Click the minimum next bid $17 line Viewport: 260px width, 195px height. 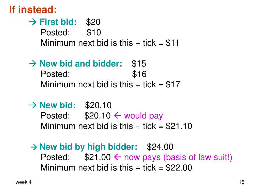click(110, 84)
